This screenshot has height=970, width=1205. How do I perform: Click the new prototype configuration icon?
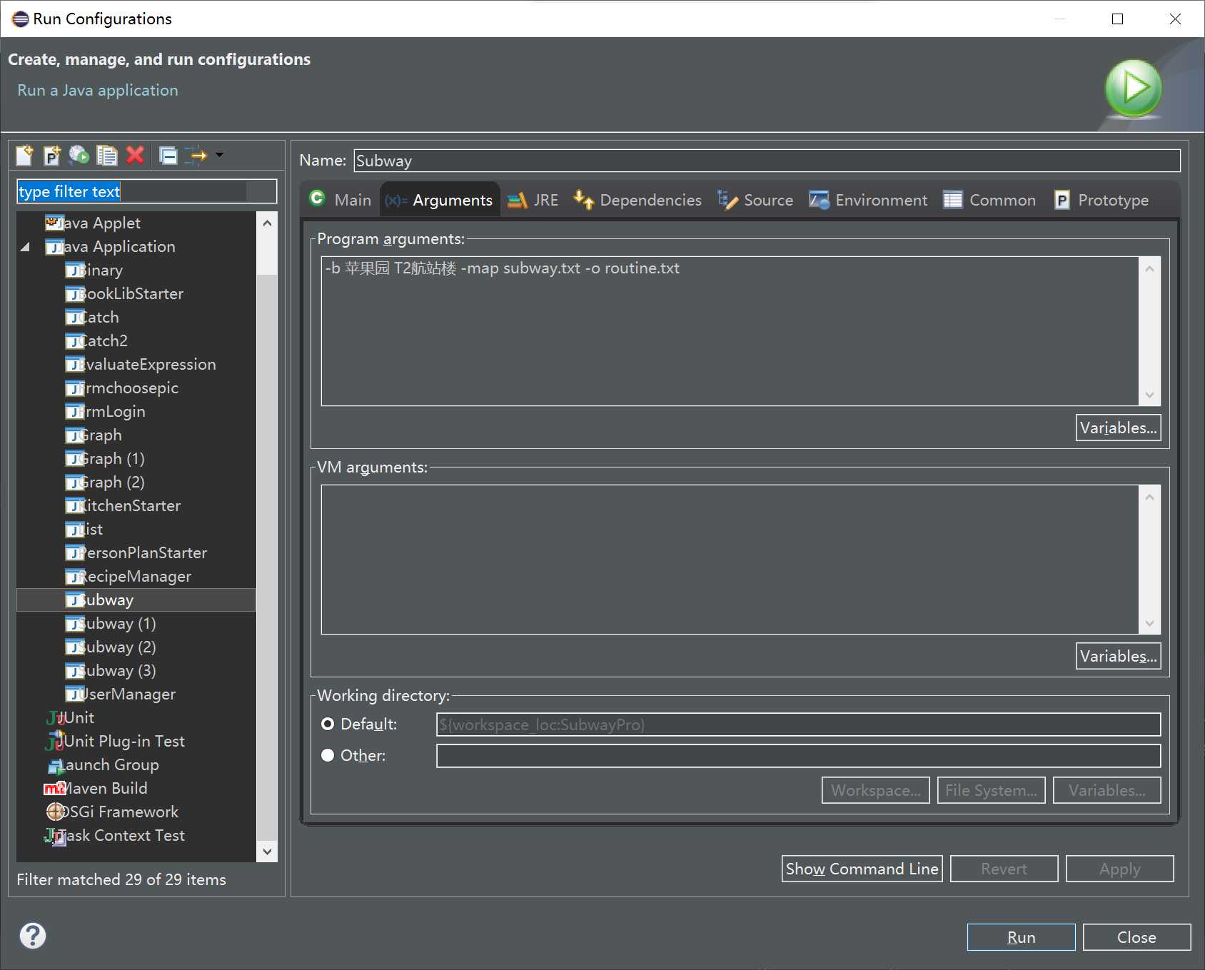tap(51, 155)
